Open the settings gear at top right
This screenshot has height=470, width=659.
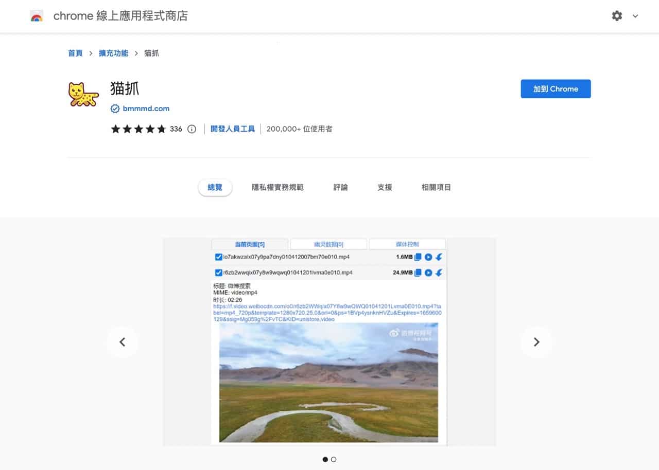pyautogui.click(x=616, y=16)
